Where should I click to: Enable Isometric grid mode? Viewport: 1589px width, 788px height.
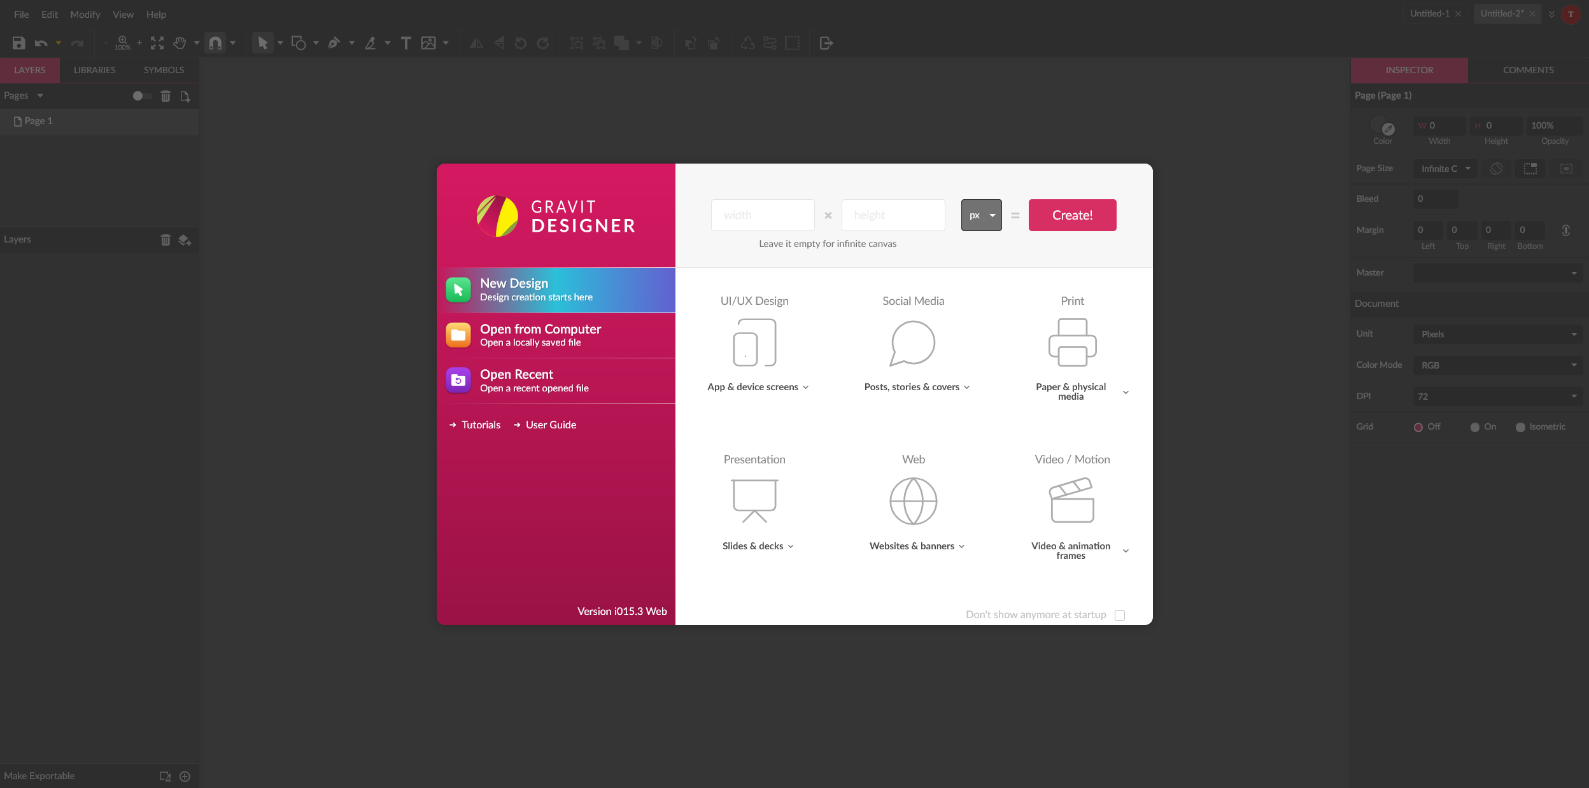tap(1521, 426)
